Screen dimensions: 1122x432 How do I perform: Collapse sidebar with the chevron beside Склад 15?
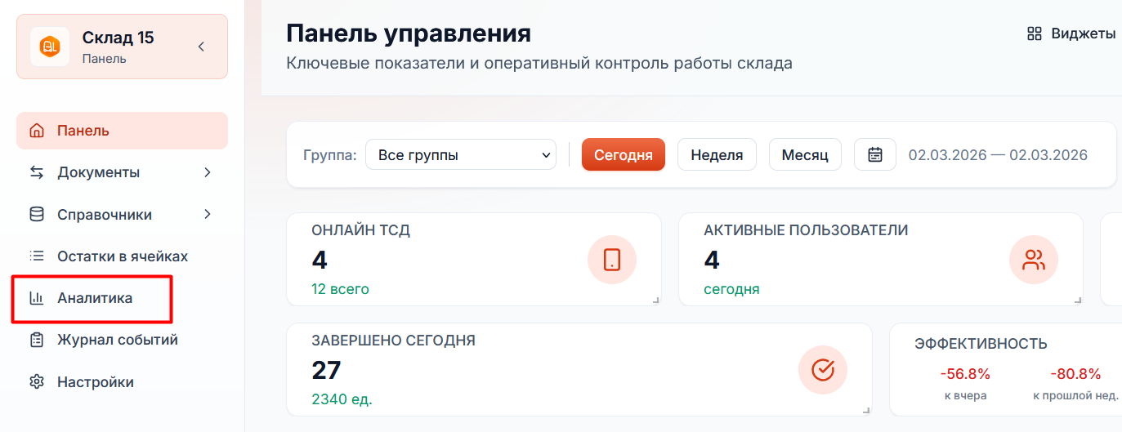click(201, 47)
